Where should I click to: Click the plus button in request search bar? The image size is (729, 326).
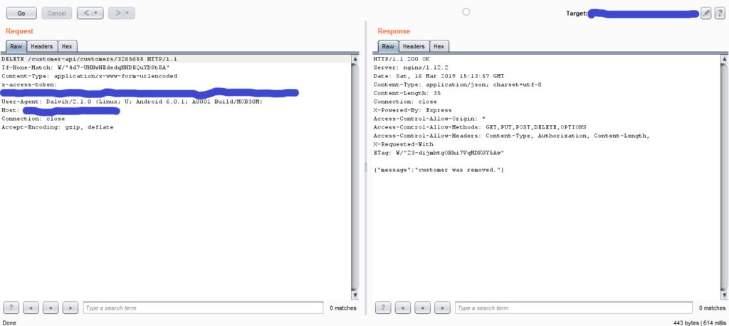pyautogui.click(x=51, y=308)
